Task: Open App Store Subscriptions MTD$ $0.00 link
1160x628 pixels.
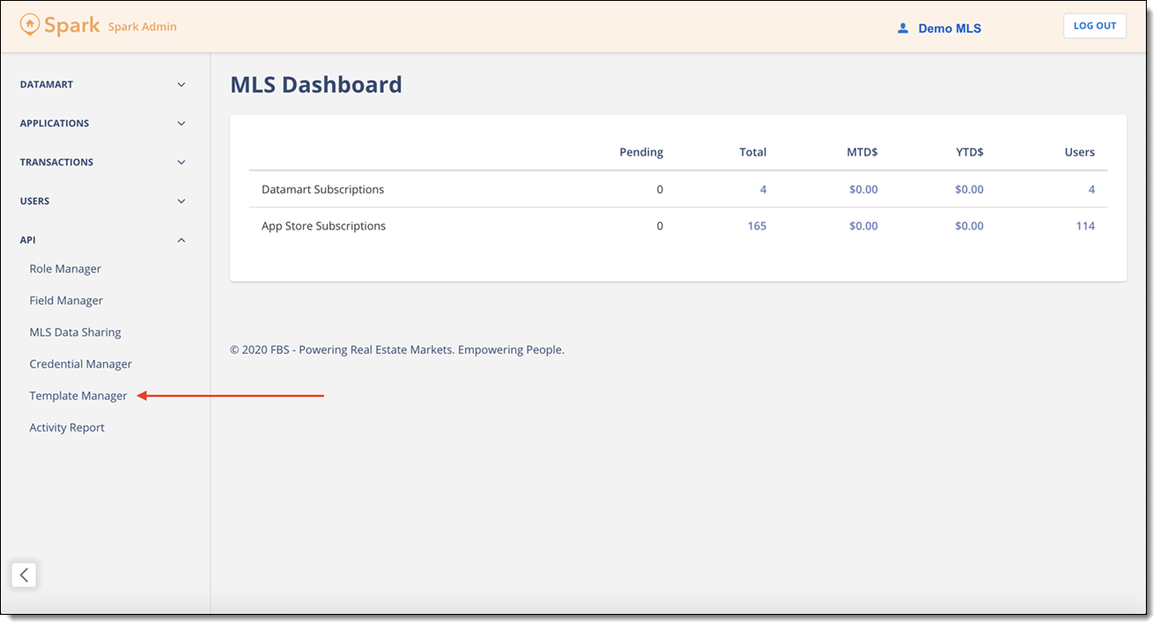Action: [863, 226]
